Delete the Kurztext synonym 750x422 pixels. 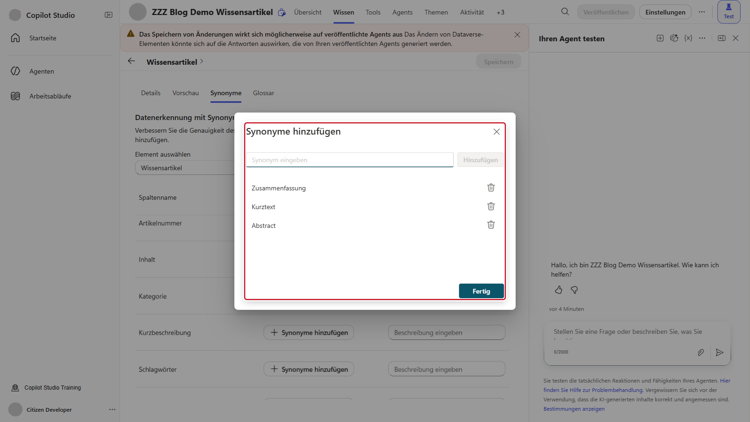(491, 206)
